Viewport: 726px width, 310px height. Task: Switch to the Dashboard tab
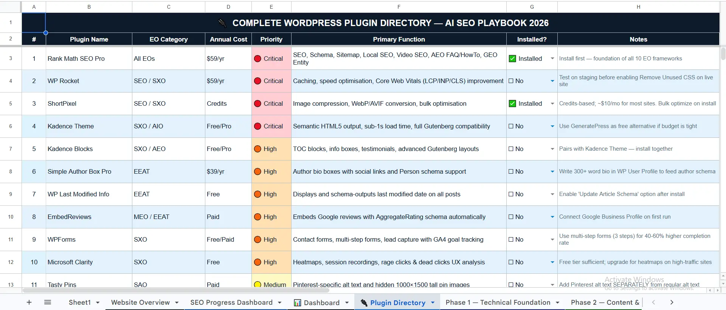[x=322, y=302]
